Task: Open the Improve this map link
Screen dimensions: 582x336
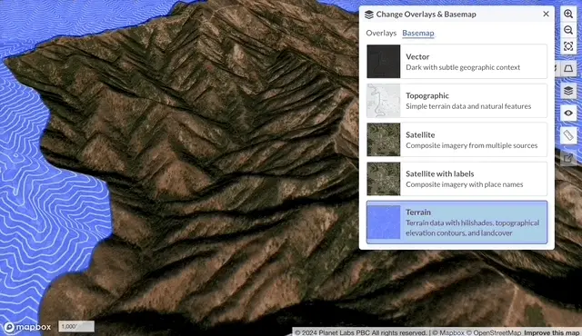Action: [552, 332]
